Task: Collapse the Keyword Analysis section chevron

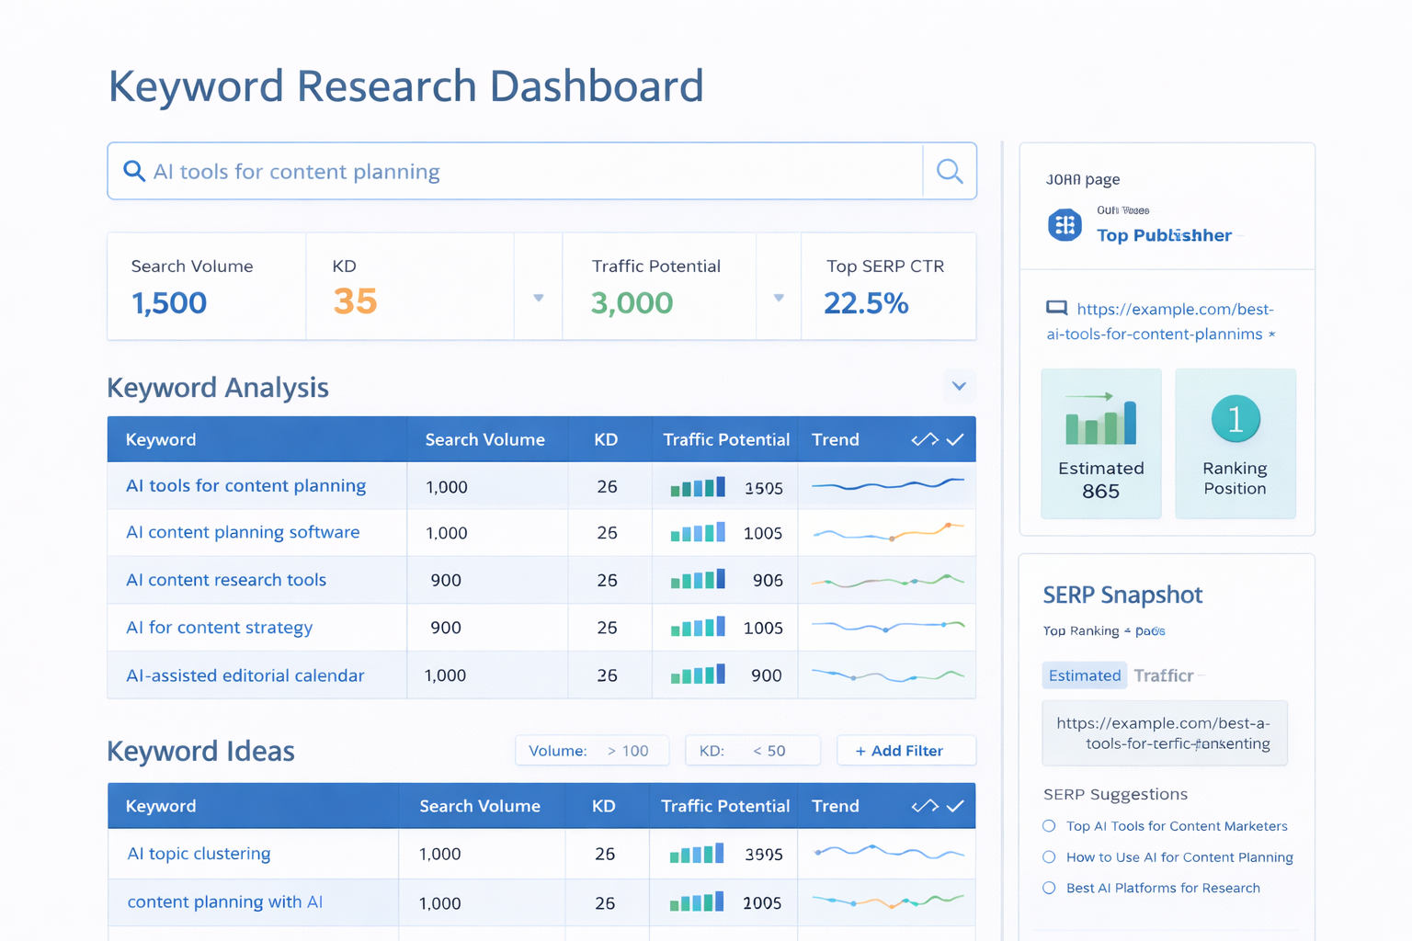Action: (959, 386)
